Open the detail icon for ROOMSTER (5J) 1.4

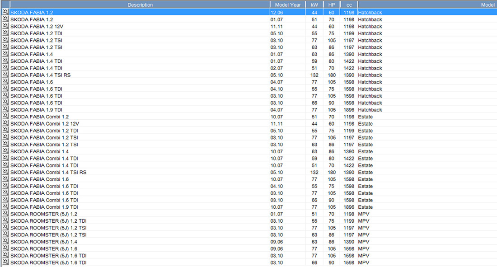point(5,242)
